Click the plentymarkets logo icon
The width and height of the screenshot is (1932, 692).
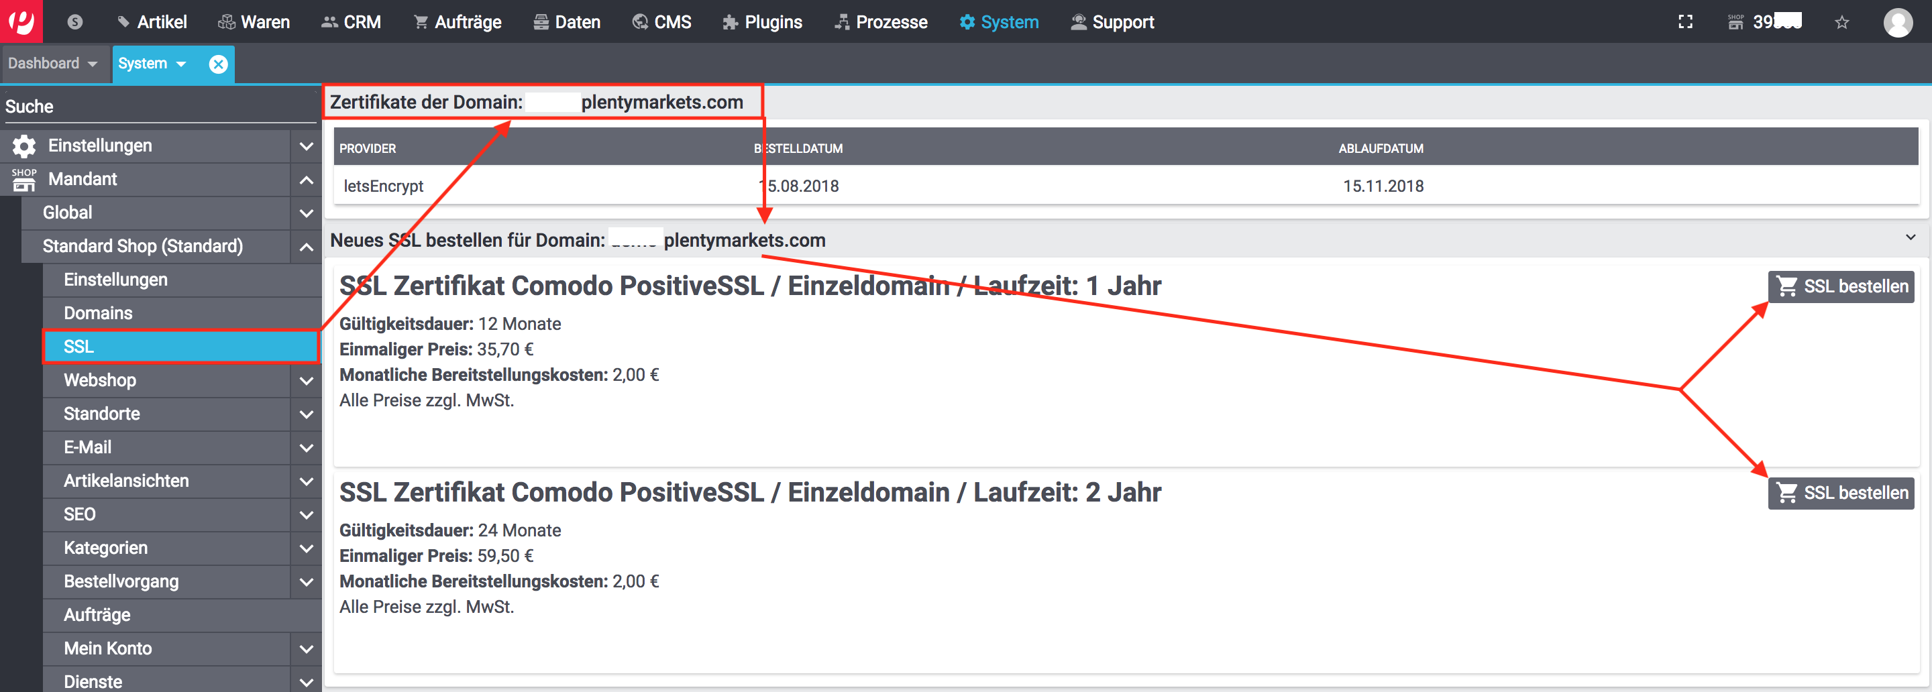click(x=21, y=21)
